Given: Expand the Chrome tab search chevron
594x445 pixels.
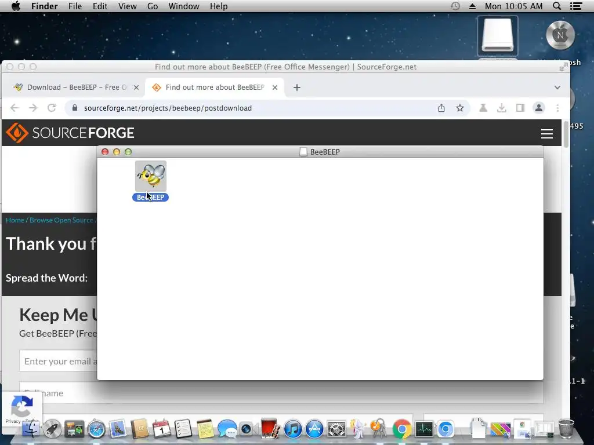Looking at the screenshot, I should coord(557,87).
